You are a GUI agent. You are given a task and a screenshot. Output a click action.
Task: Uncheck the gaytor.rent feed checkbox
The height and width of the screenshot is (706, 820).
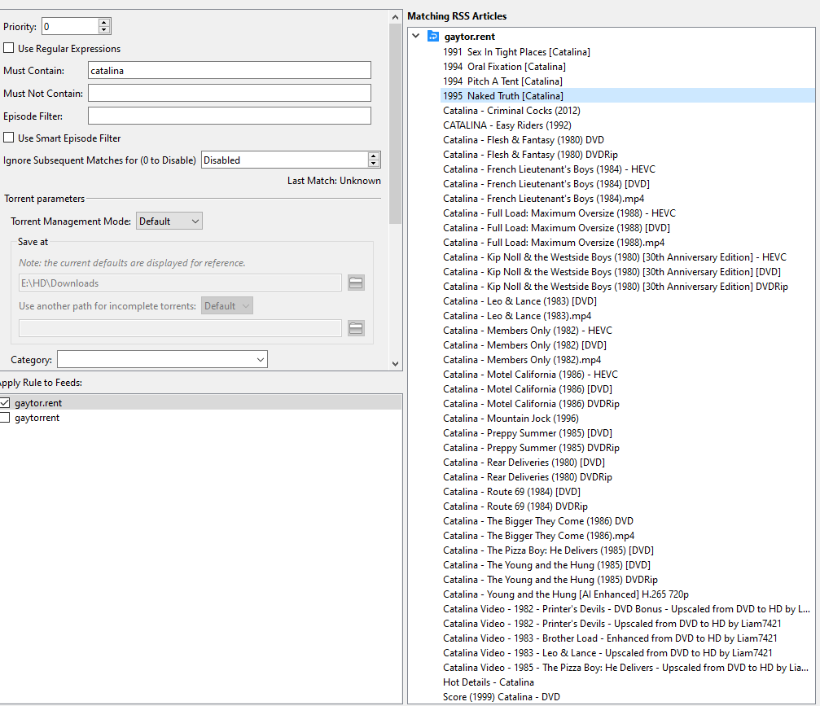[5, 403]
